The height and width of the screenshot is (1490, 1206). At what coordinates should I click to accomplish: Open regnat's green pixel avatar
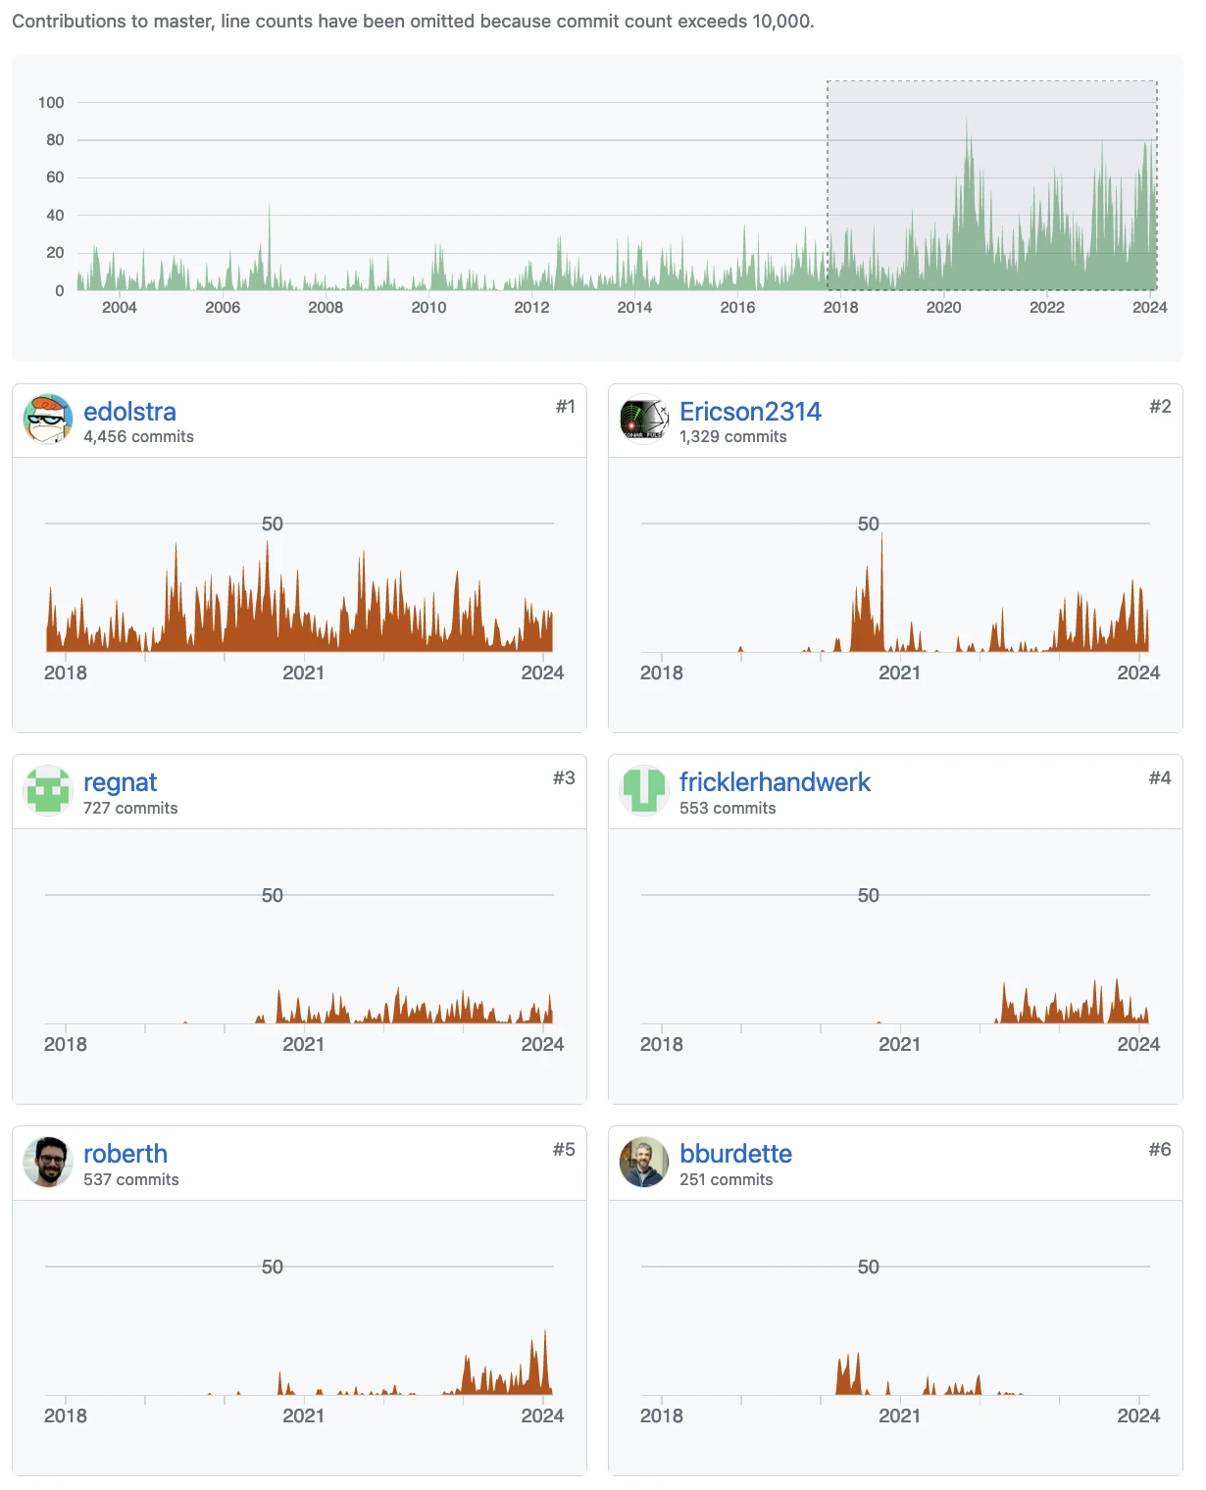pos(48,791)
